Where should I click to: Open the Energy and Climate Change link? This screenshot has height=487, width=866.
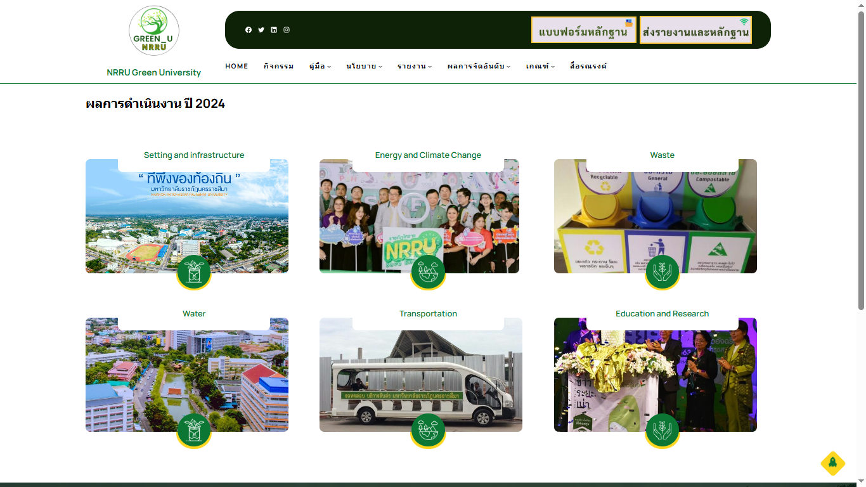pos(428,155)
